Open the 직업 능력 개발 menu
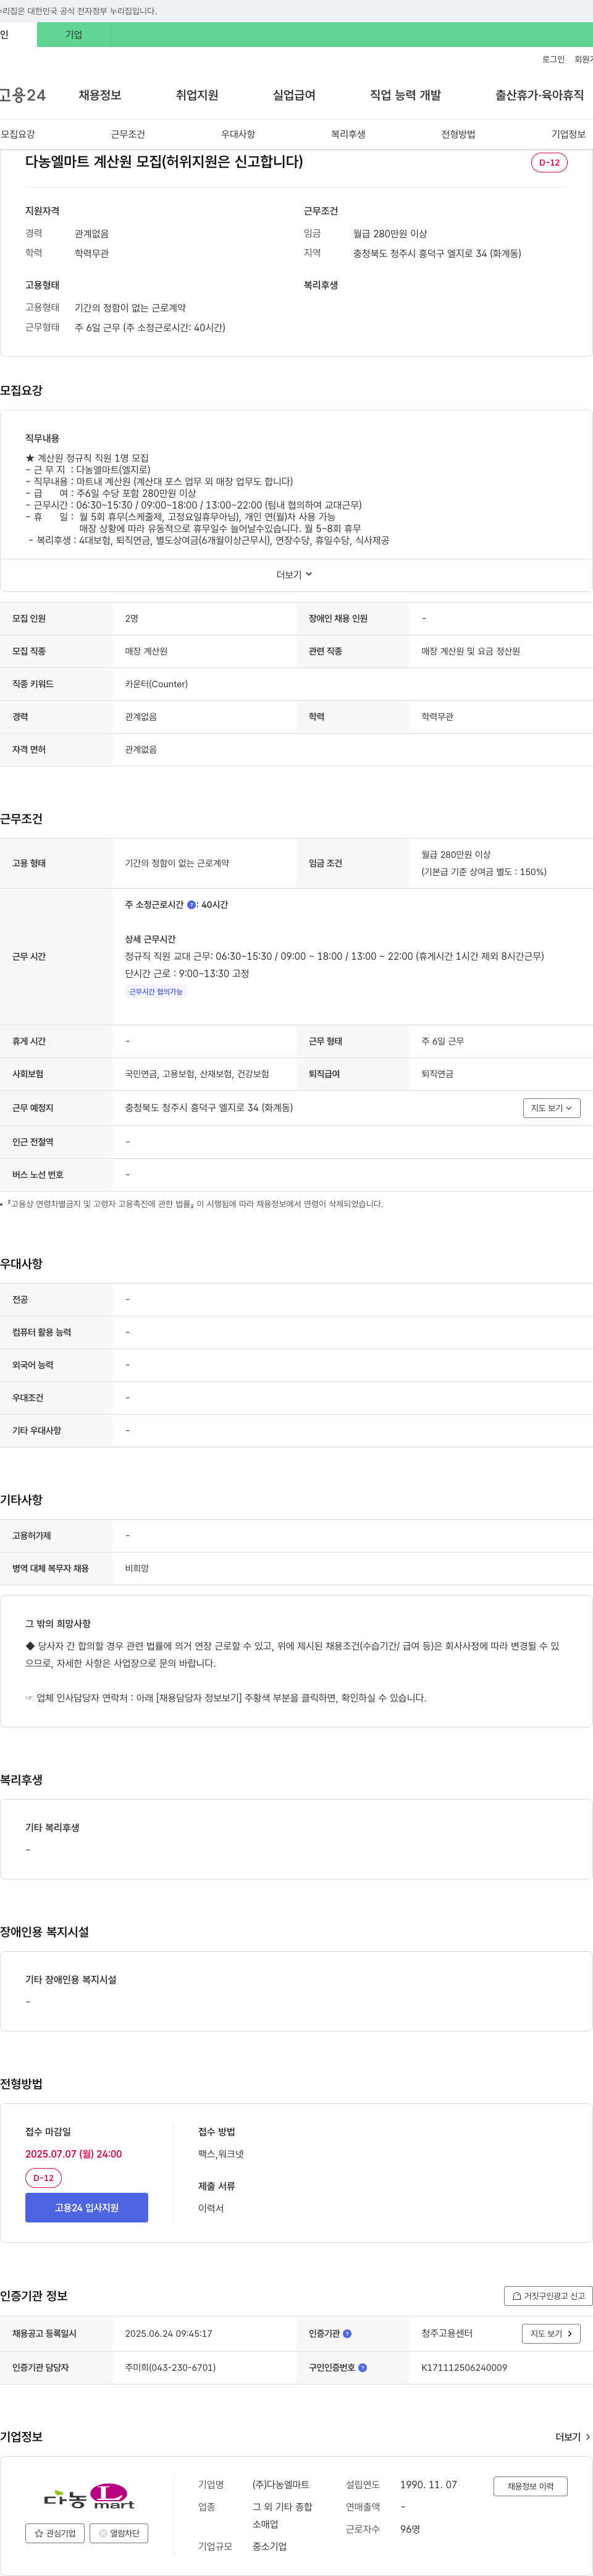593x2576 pixels. 405,95
